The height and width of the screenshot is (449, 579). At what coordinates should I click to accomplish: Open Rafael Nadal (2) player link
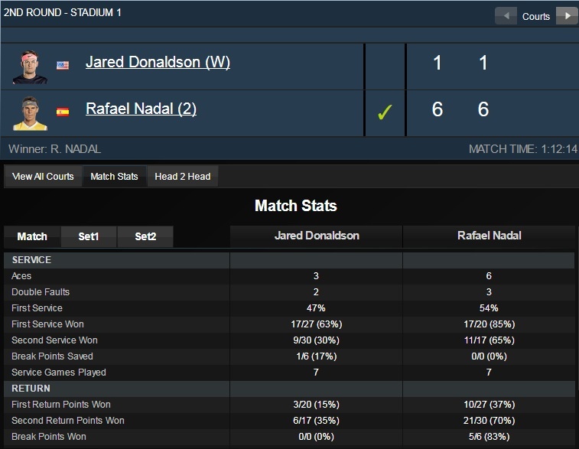pos(141,109)
